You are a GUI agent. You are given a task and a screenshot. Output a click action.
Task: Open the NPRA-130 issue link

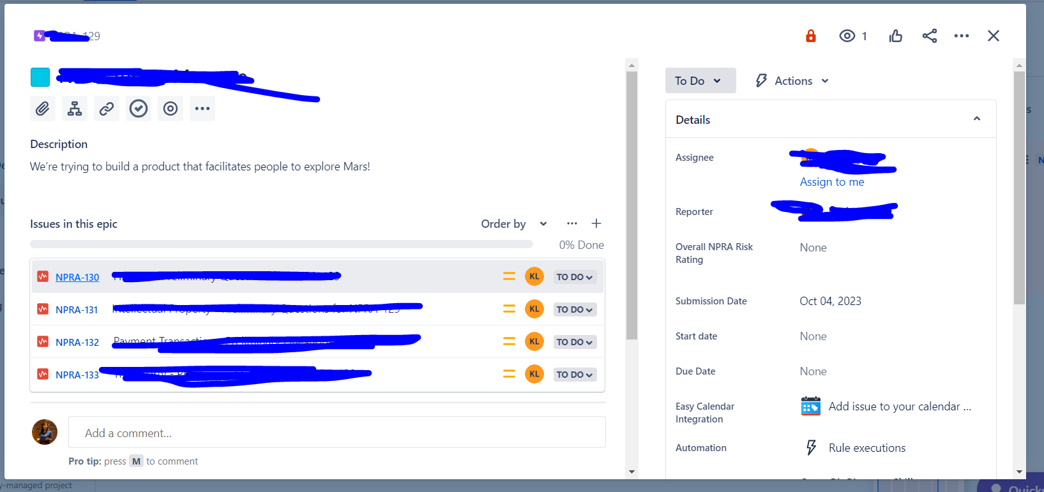click(77, 277)
